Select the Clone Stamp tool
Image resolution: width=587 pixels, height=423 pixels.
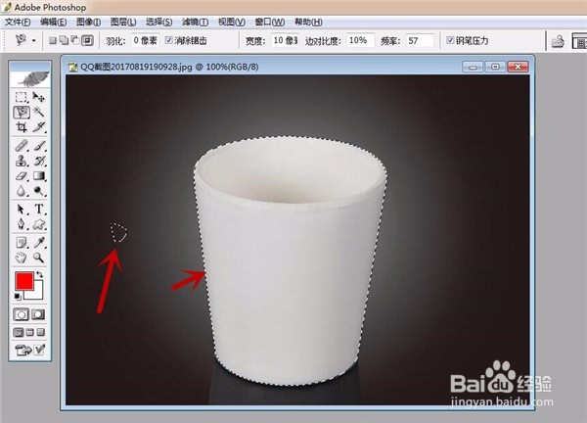click(x=21, y=161)
